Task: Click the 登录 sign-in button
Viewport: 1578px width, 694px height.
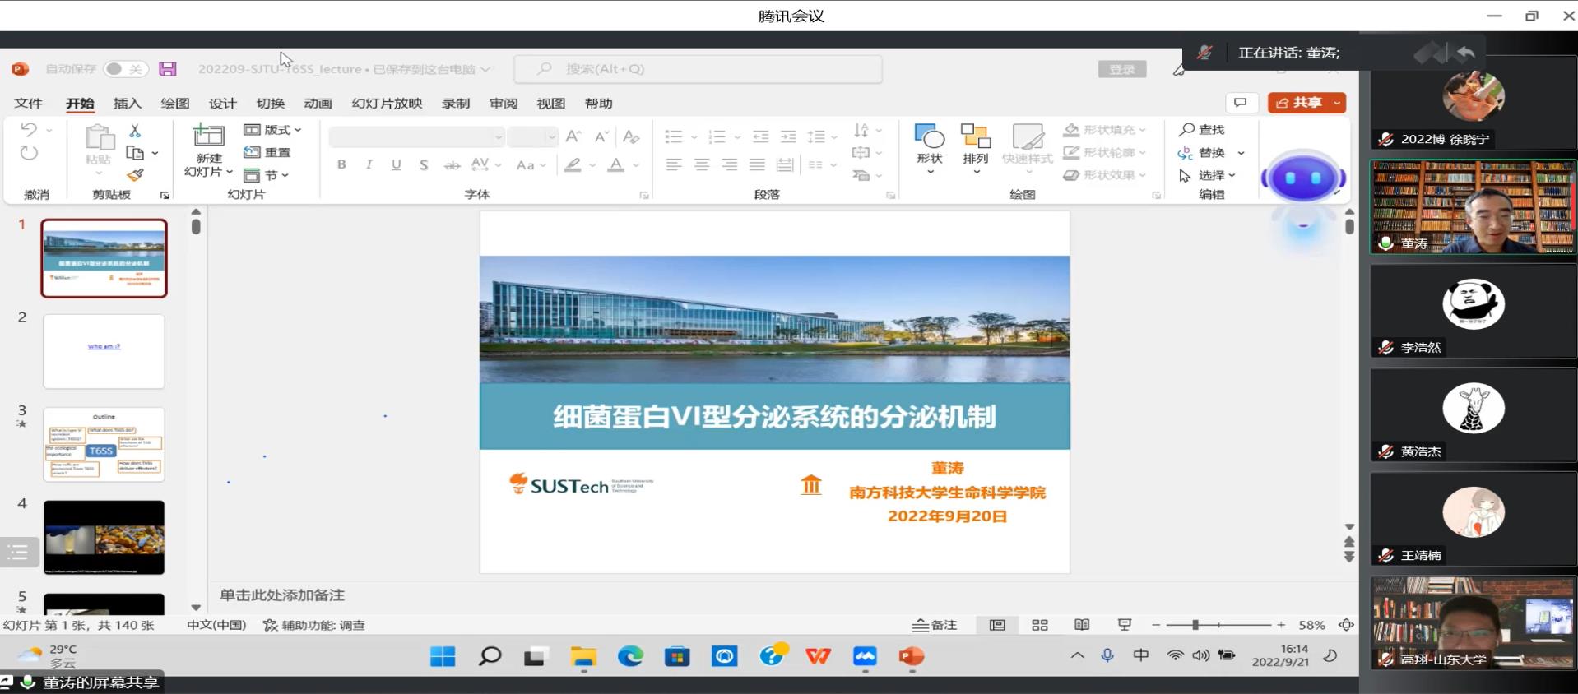Action: [x=1121, y=70]
